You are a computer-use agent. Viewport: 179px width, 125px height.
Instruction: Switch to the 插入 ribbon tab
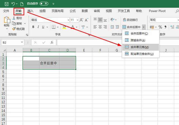pos(30,11)
